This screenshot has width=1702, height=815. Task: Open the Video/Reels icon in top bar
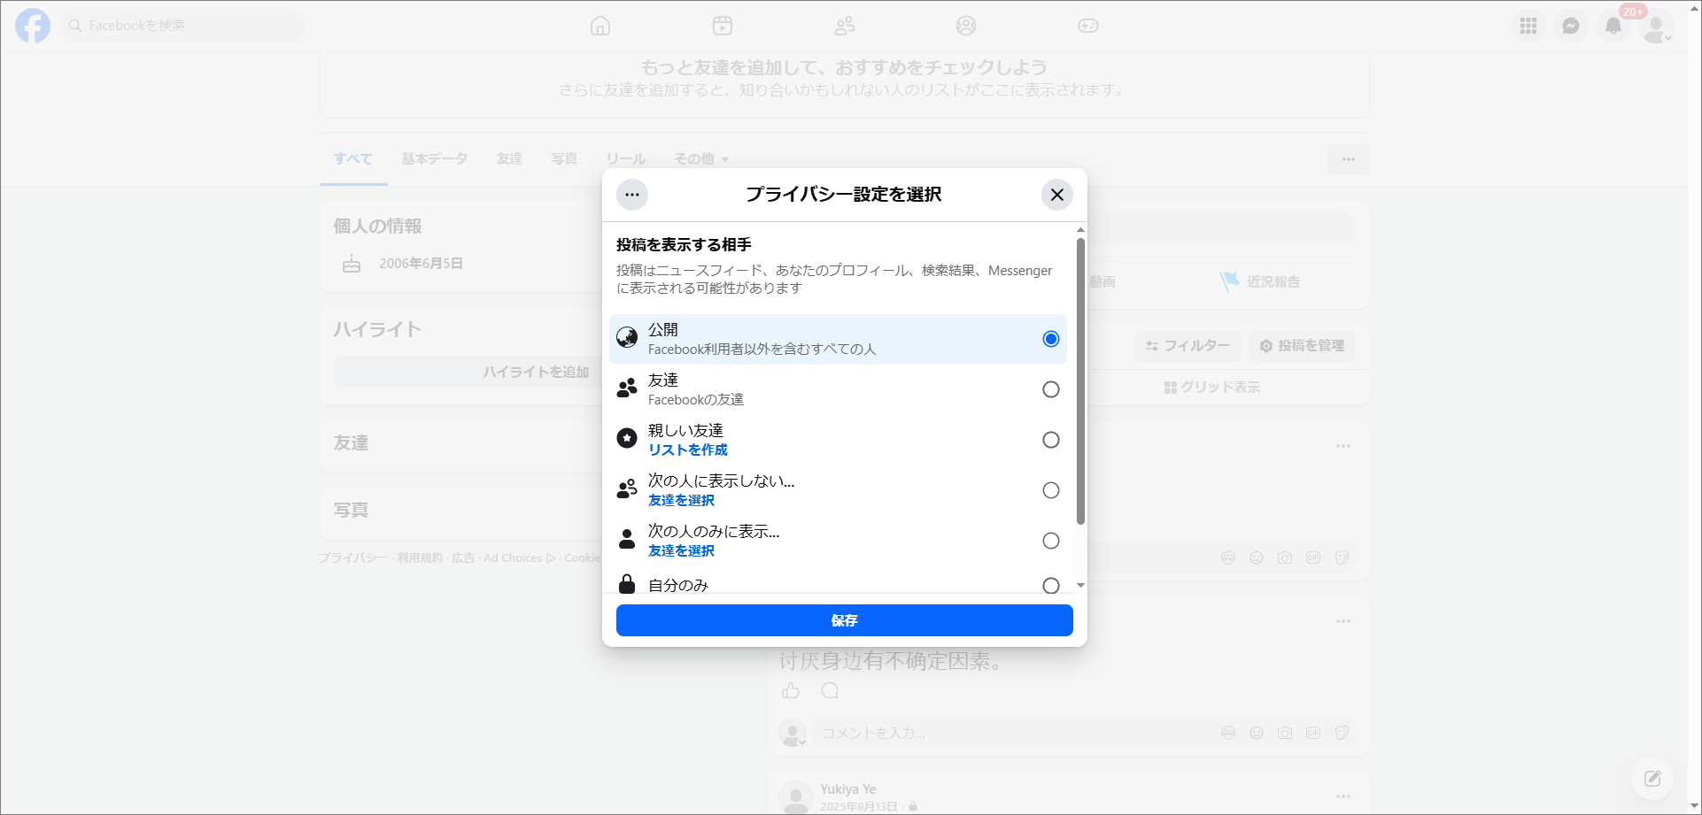tap(723, 26)
